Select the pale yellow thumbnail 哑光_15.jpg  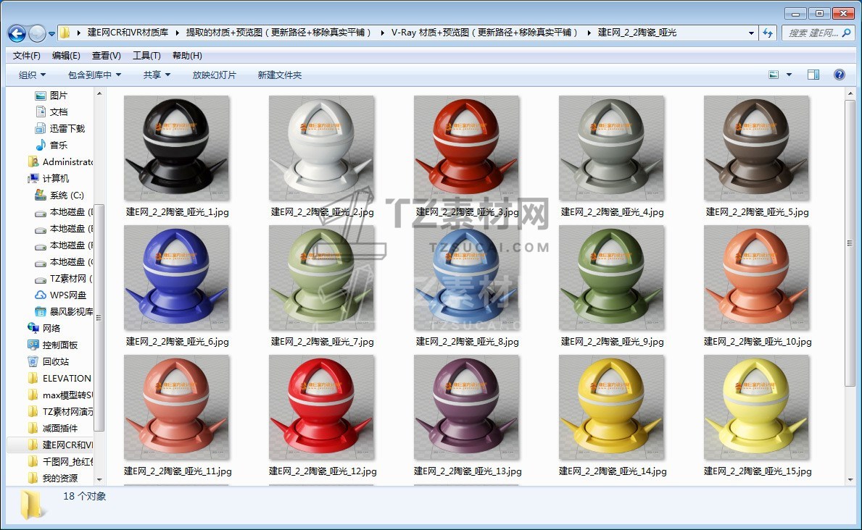[756, 407]
